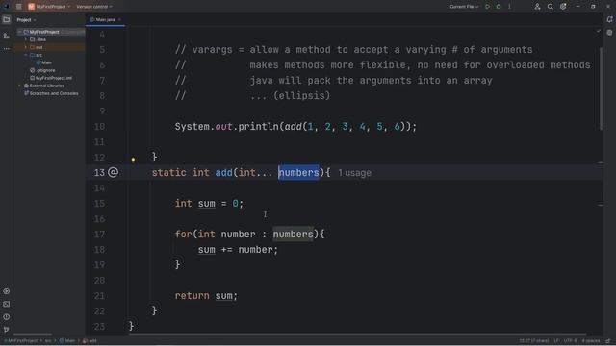
Task: Click the intention light bulb on line 12
Action: pos(133,160)
